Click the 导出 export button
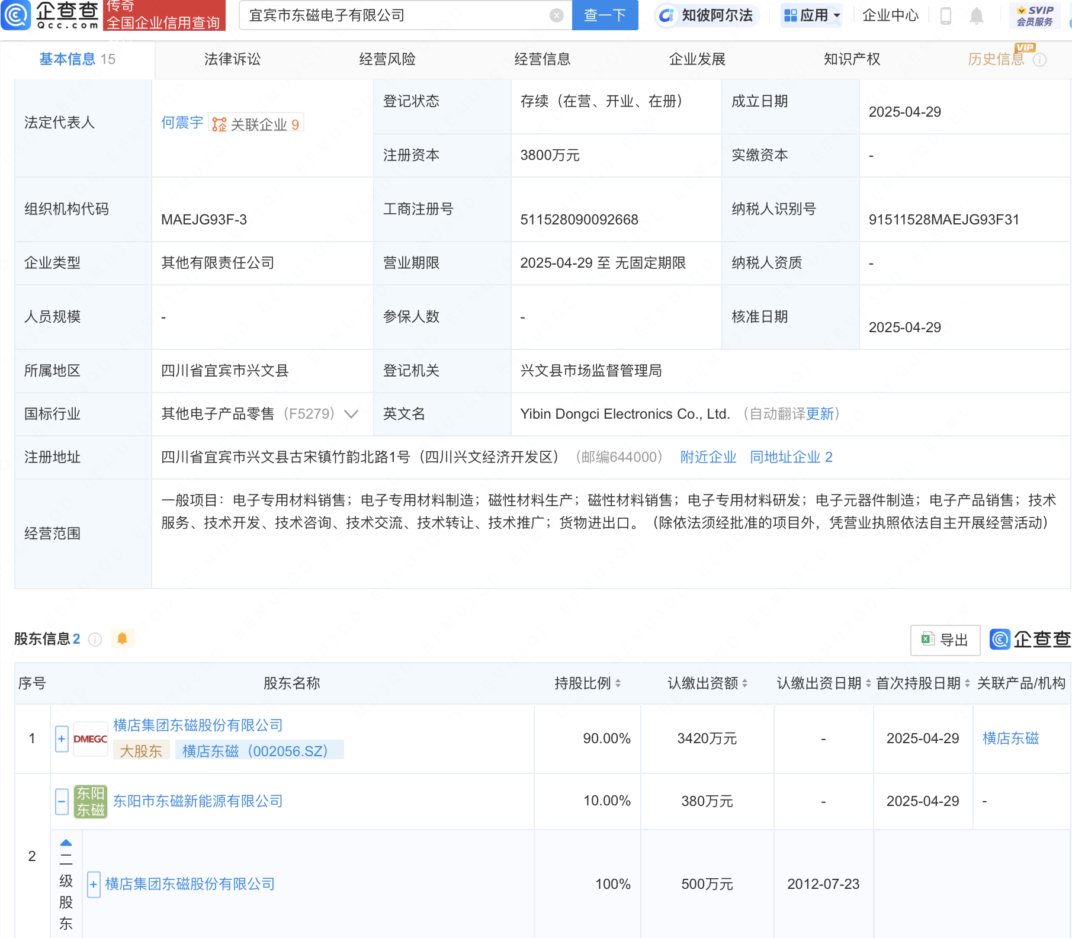Screen dimensions: 1072x938 [945, 640]
